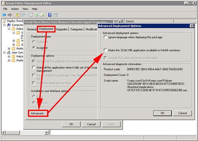Click Cancel in Advanced Deployment Options

(x=183, y=113)
